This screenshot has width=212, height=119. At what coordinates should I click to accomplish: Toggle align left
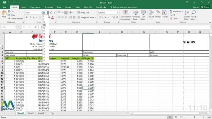pos(59,18)
